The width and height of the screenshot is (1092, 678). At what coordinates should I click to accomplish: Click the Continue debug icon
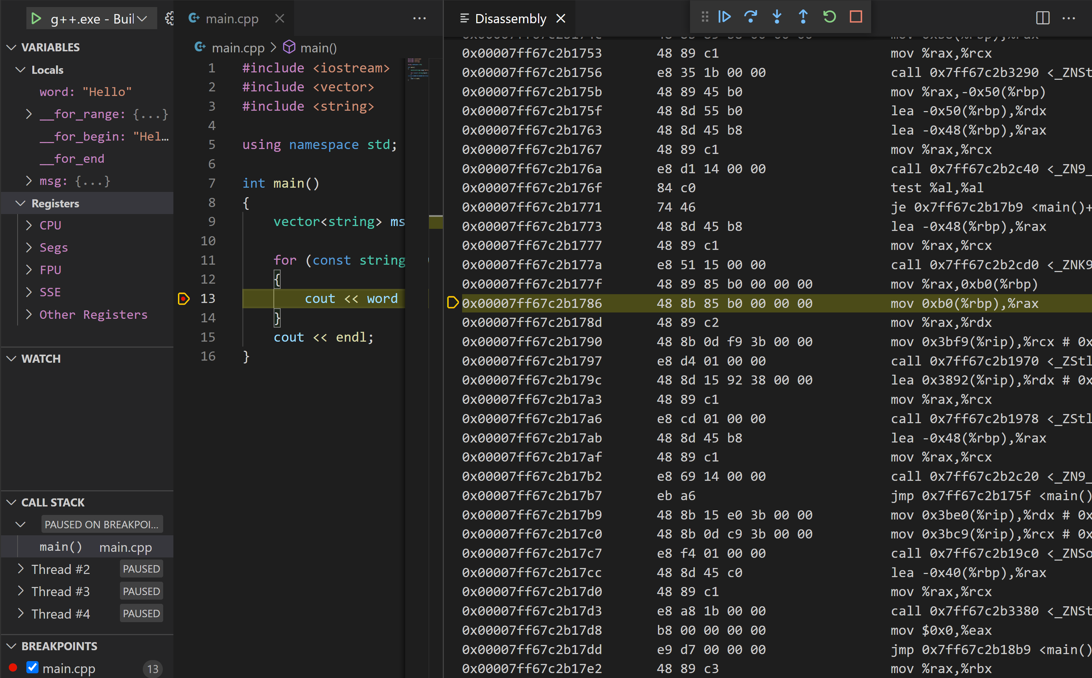tap(724, 17)
